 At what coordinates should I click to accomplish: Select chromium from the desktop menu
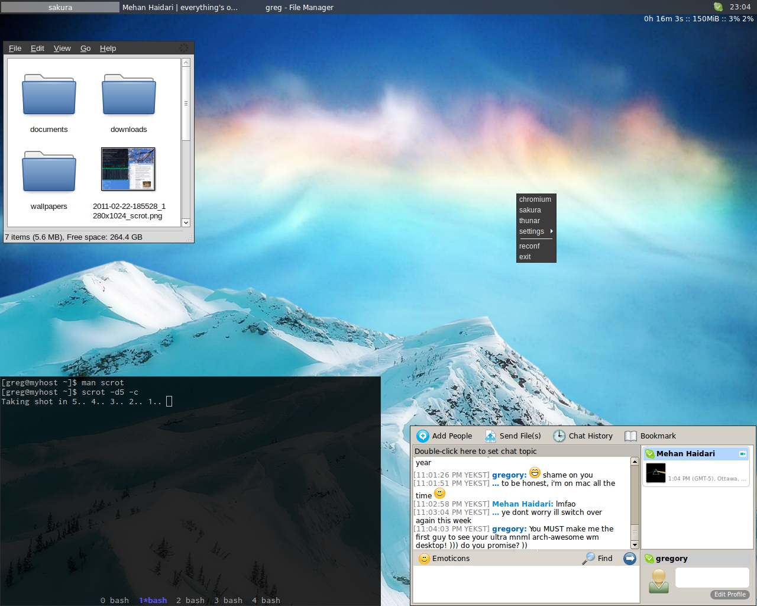pos(535,199)
